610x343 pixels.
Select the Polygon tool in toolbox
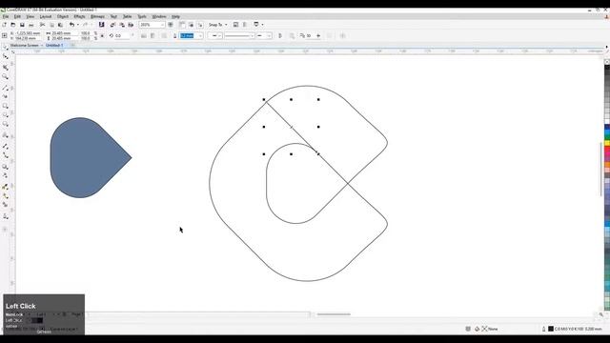tap(6, 124)
